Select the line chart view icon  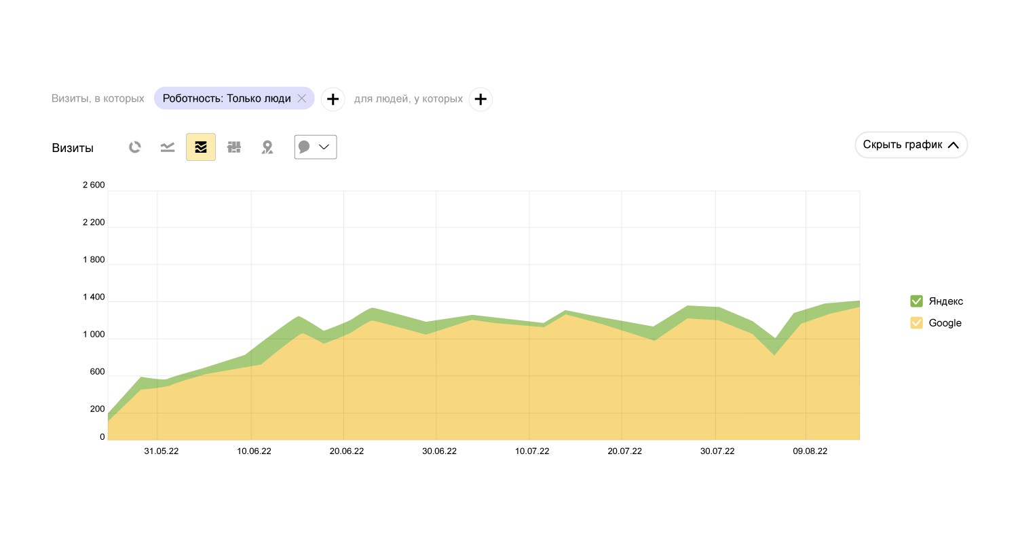click(168, 147)
